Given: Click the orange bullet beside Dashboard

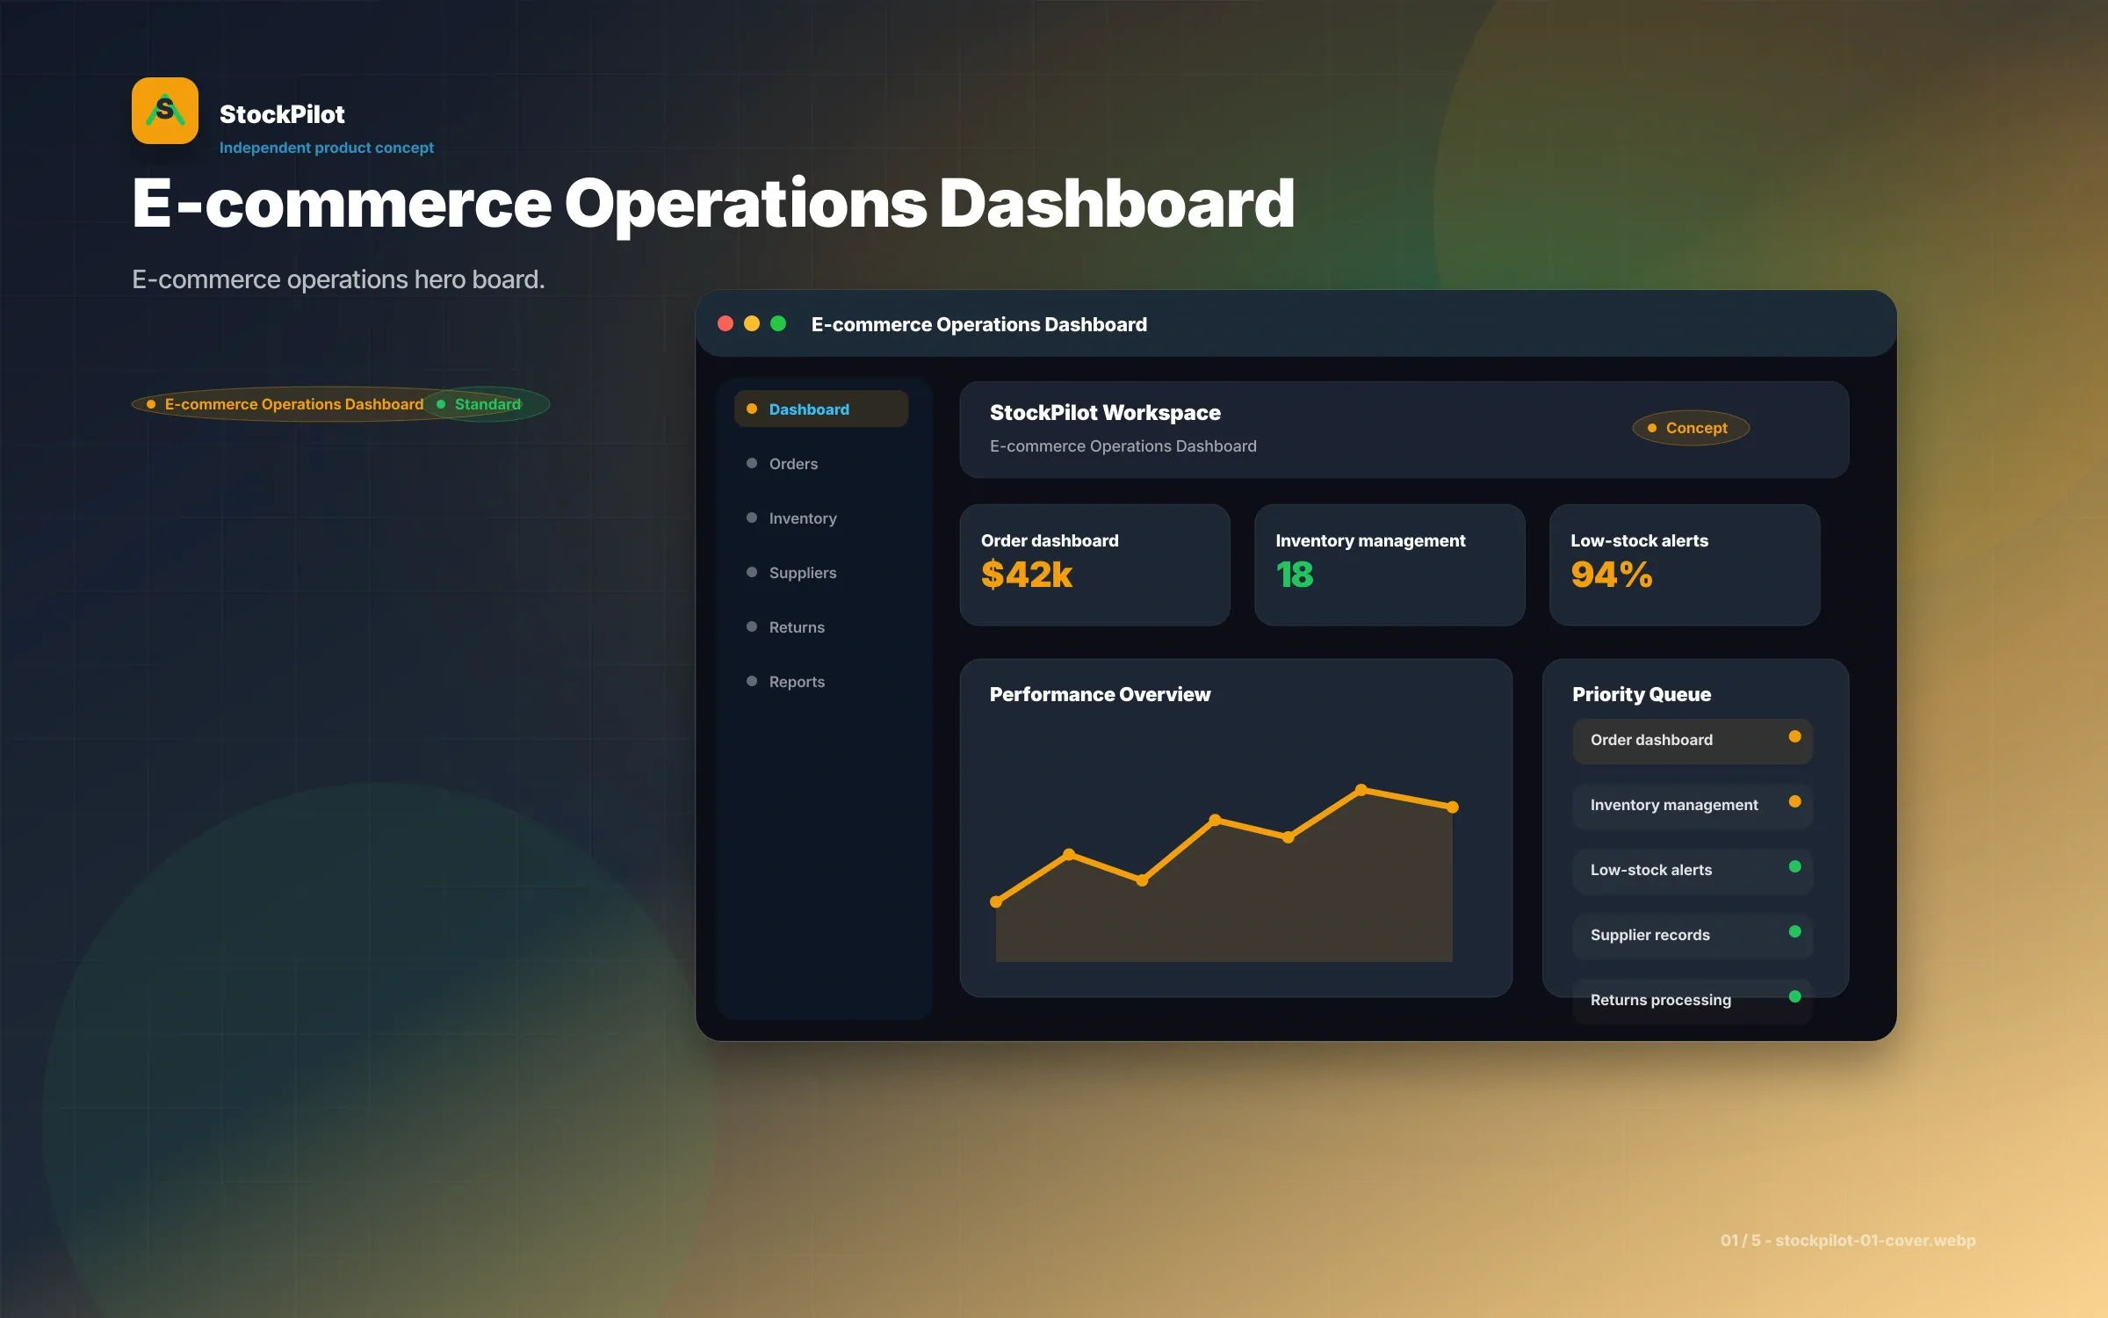Looking at the screenshot, I should 752,409.
